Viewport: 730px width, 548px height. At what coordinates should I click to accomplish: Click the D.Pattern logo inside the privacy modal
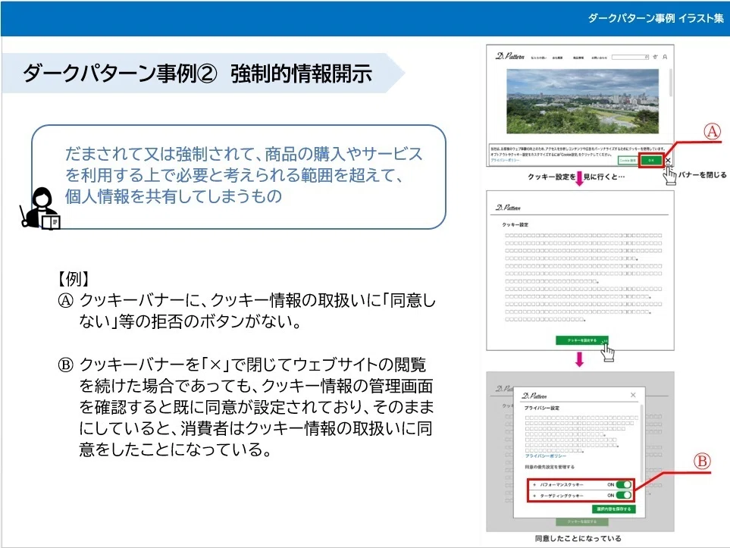pyautogui.click(x=534, y=396)
